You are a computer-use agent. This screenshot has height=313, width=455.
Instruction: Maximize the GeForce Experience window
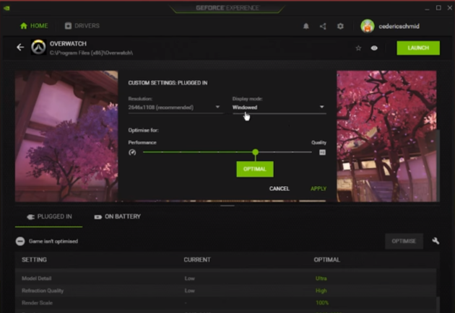point(438,8)
